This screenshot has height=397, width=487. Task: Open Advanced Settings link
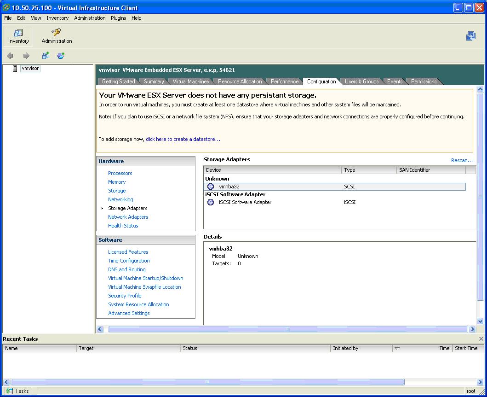pos(129,313)
